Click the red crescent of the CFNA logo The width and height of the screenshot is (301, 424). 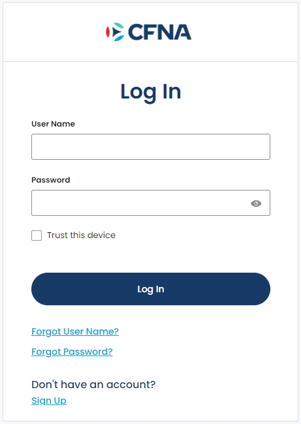tap(108, 32)
